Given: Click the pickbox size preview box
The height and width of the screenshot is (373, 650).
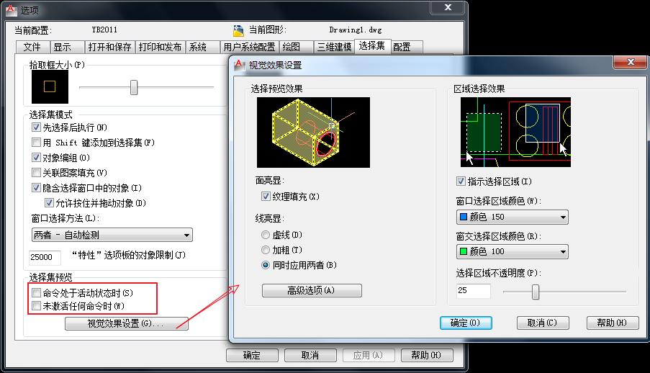Looking at the screenshot, I should 50,86.
